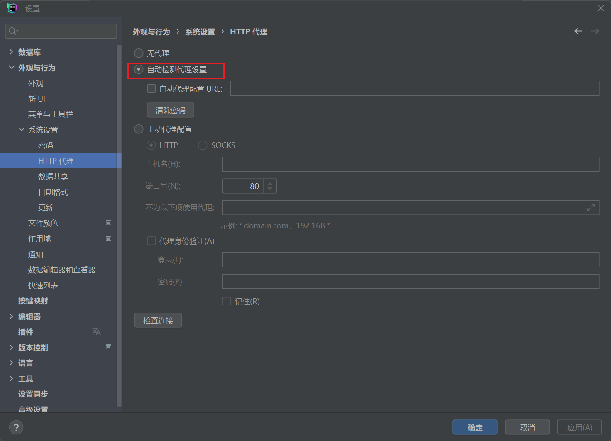Click the 清除密码 button
The width and height of the screenshot is (611, 441).
point(171,110)
